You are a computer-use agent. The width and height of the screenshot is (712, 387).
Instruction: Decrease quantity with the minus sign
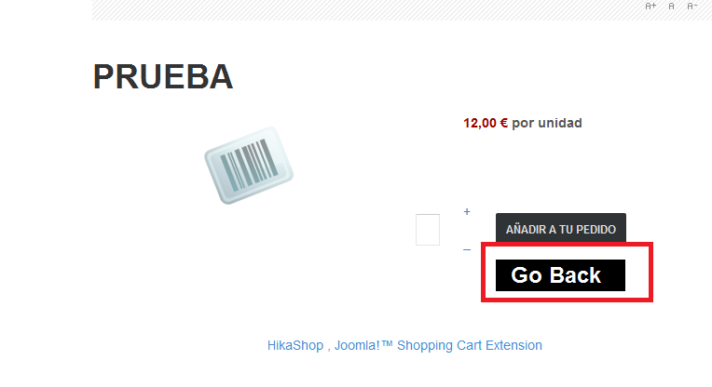click(467, 249)
